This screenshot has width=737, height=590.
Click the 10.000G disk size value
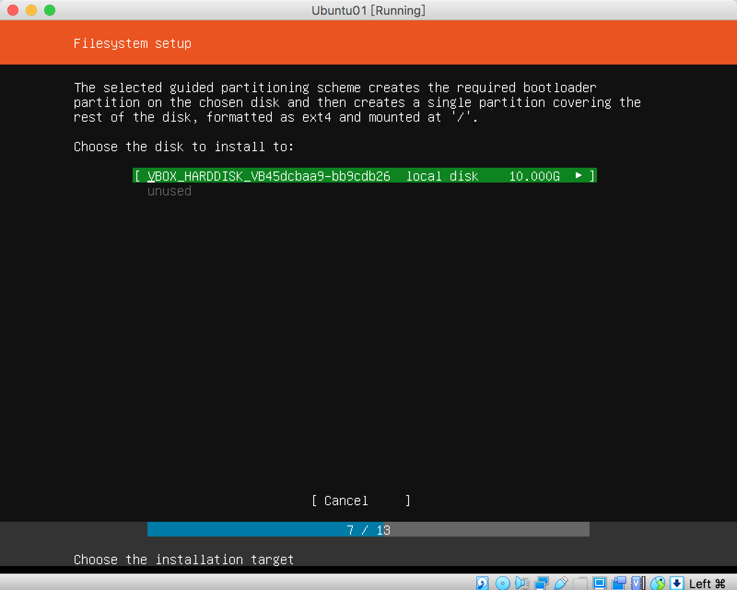pos(534,176)
